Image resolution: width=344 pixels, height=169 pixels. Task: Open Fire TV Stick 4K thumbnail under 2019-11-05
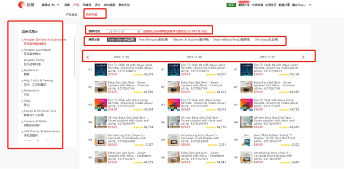[x=101, y=69]
